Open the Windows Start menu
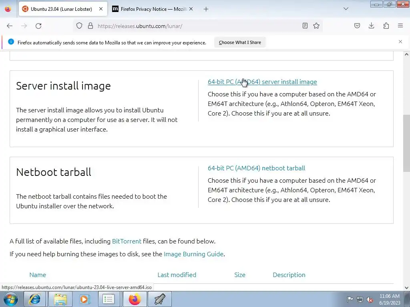410x307 pixels. tap(10, 299)
